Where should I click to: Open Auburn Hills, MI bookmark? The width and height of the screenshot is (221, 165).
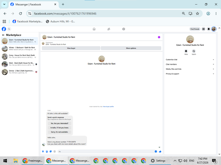pyautogui.click(x=61, y=22)
